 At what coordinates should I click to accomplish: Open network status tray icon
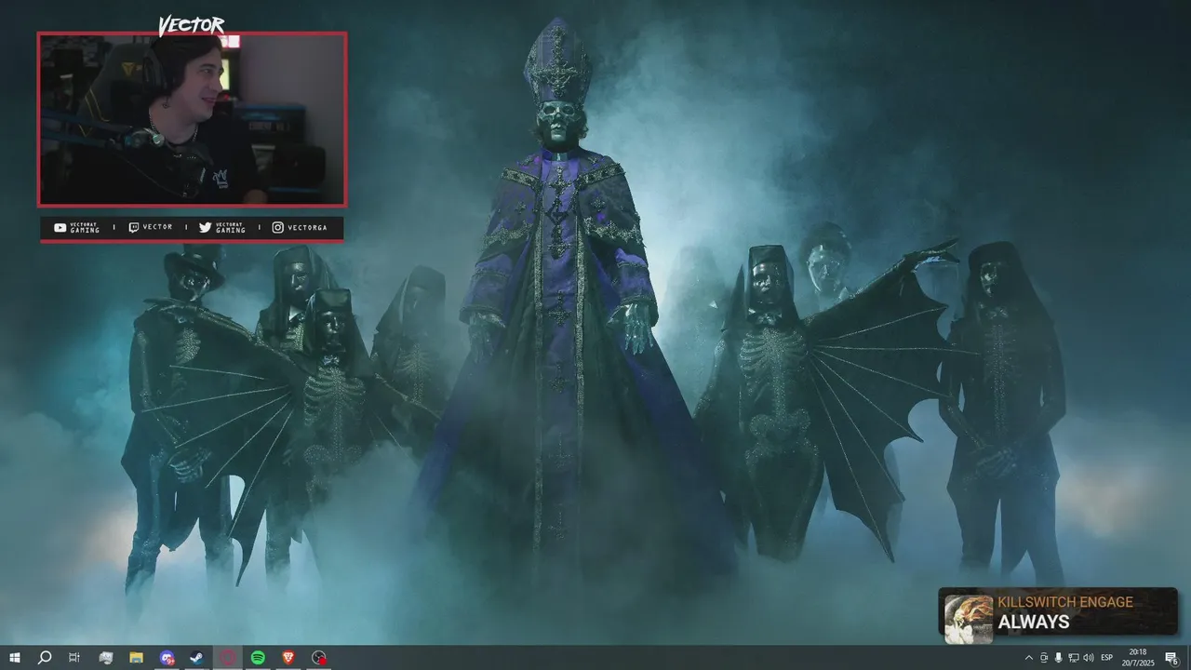(1073, 658)
